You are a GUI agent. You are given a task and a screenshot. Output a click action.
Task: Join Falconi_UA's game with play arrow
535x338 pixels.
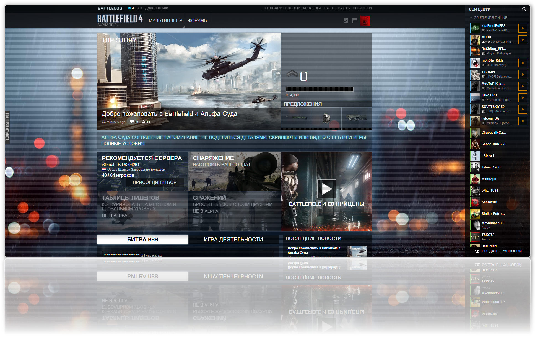(523, 121)
